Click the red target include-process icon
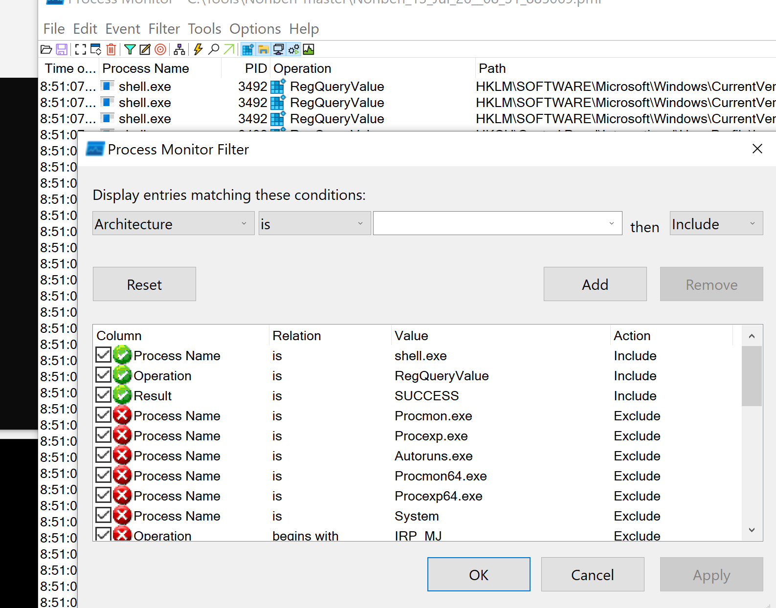Image resolution: width=776 pixels, height=608 pixels. (160, 49)
